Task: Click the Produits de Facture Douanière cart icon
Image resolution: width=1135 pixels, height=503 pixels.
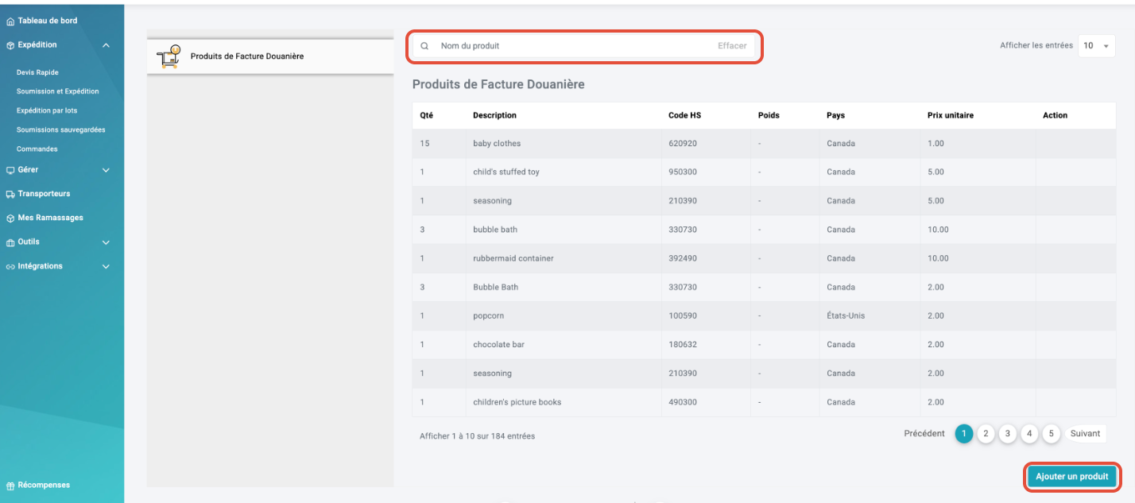Action: [x=169, y=56]
